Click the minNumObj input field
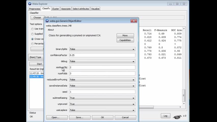The image size is (217, 122). [102, 67]
